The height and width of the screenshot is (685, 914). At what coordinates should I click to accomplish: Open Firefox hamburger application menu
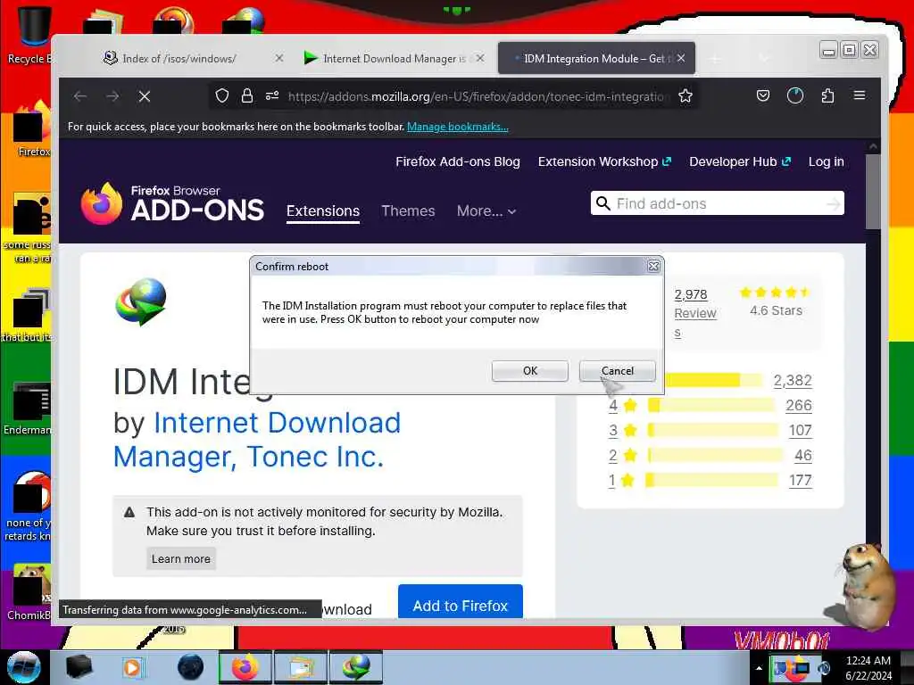click(860, 95)
